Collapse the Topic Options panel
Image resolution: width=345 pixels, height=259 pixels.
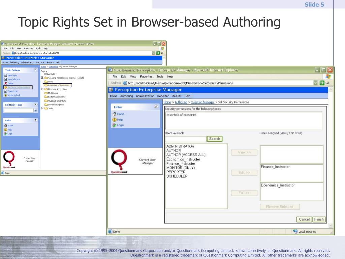coord(35,70)
